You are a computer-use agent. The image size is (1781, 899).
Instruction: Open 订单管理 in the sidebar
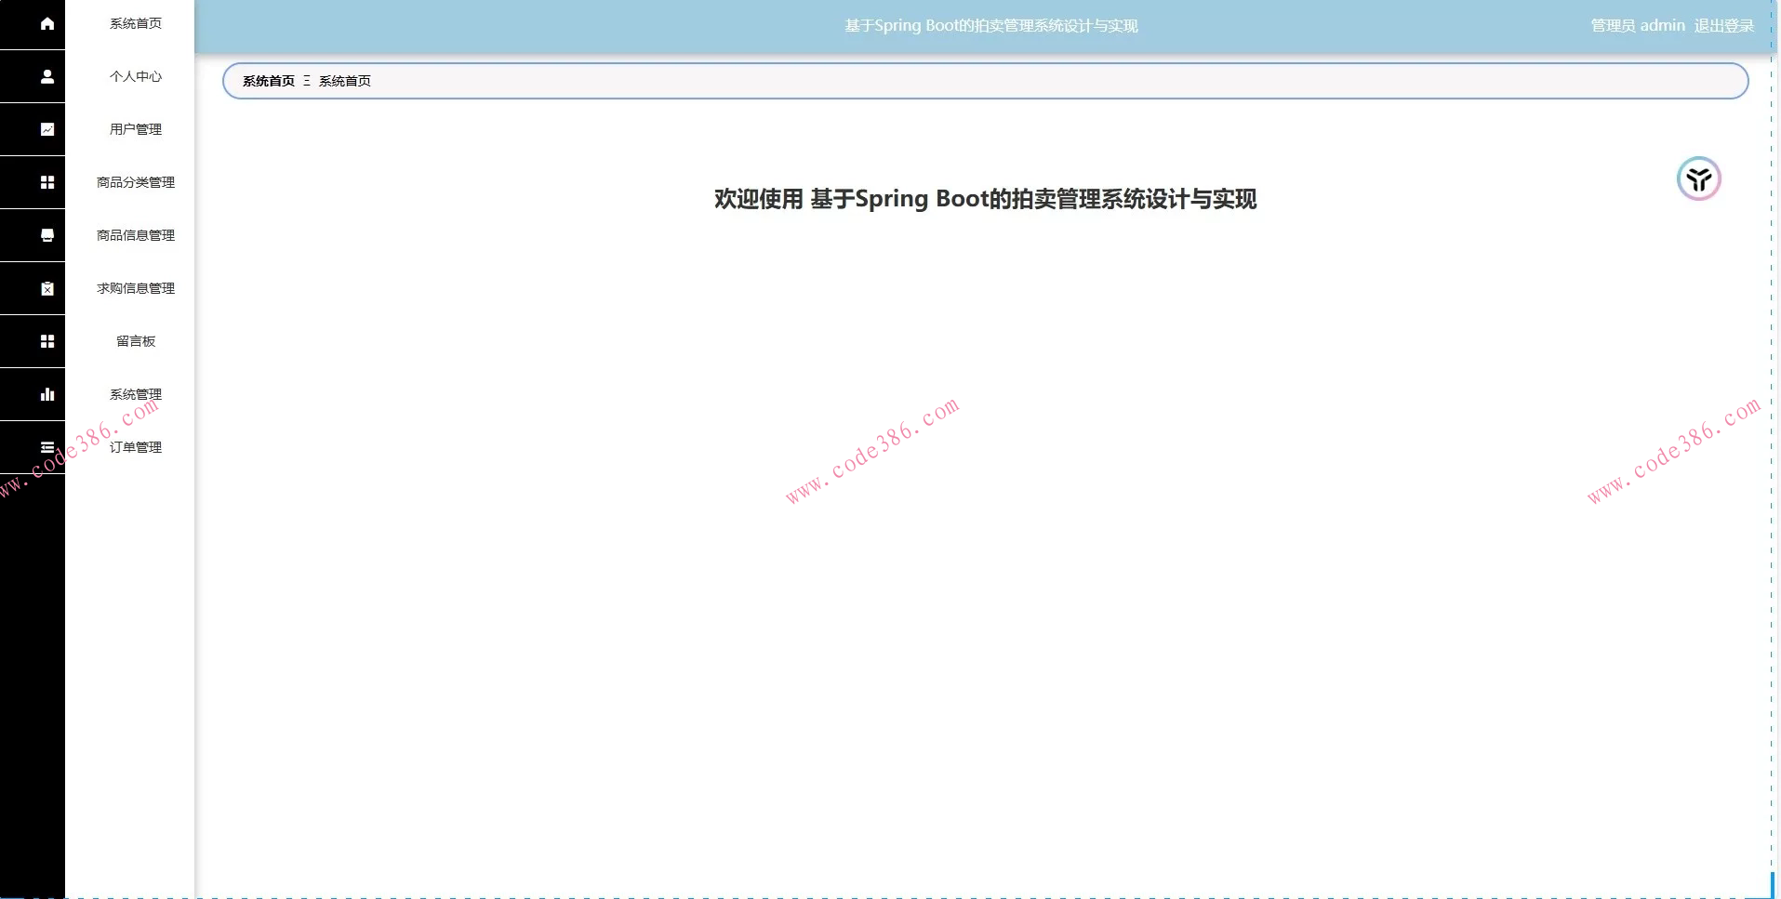click(136, 447)
